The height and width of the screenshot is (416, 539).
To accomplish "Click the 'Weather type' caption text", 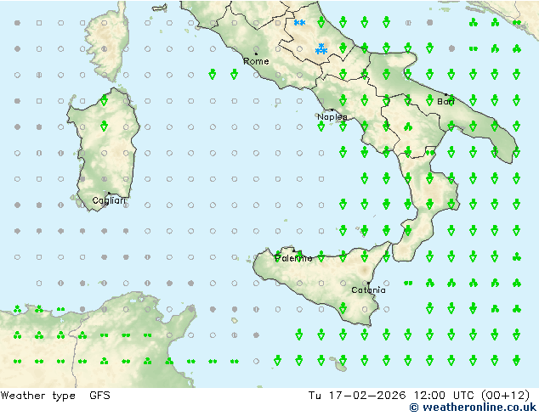I will [38, 396].
